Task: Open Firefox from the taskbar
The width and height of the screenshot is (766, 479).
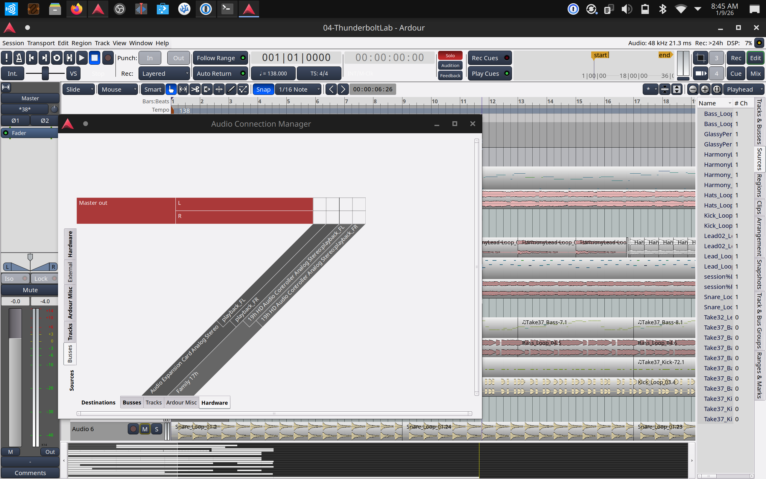Action: 76,9
